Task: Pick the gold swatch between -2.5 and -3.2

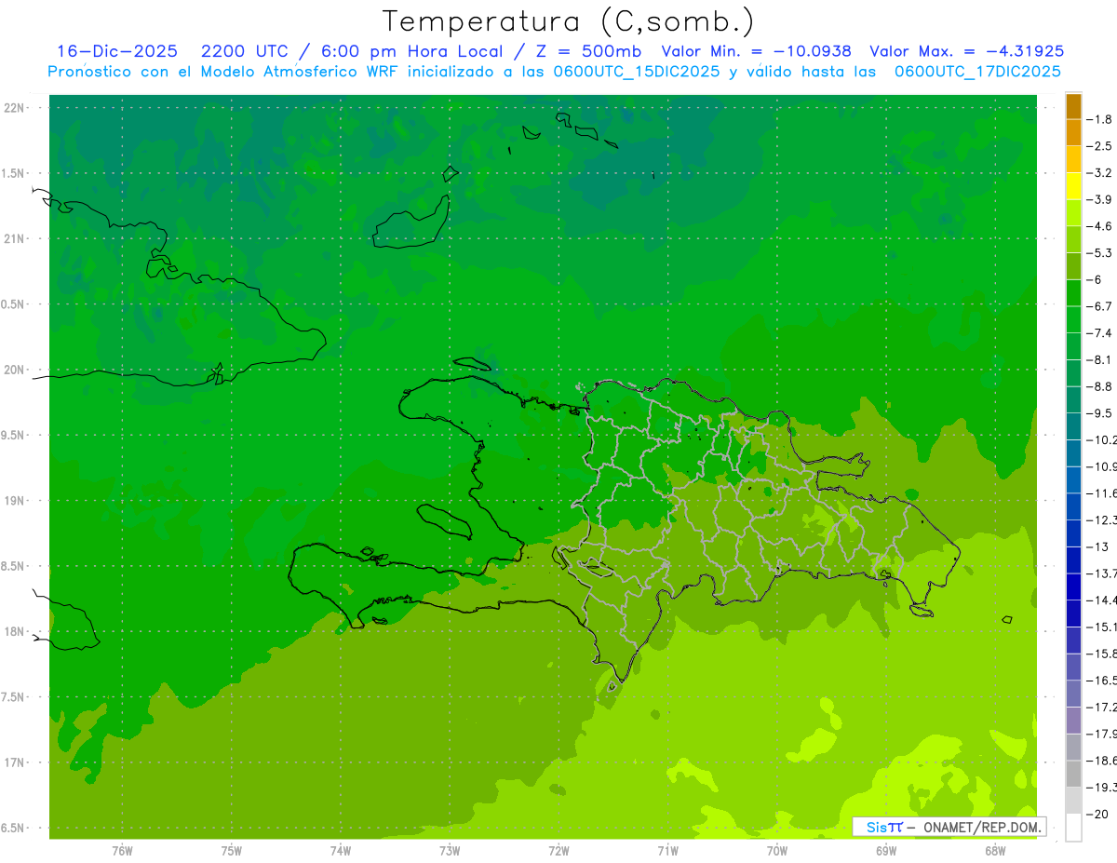Action: pos(1073,159)
